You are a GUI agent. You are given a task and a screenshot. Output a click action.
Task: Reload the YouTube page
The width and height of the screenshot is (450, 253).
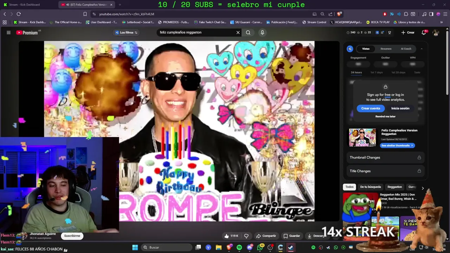point(19,14)
